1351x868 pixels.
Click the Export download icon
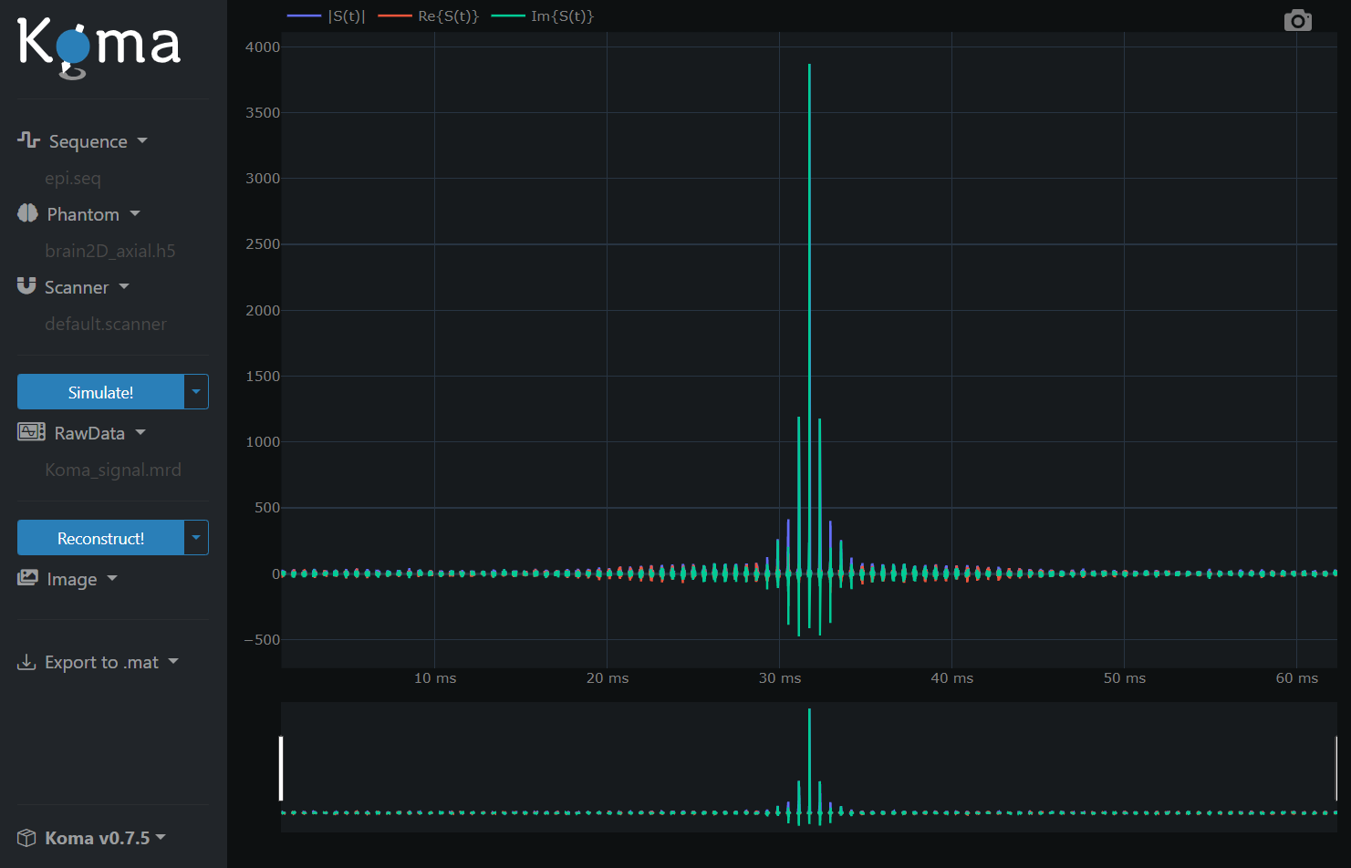point(26,662)
